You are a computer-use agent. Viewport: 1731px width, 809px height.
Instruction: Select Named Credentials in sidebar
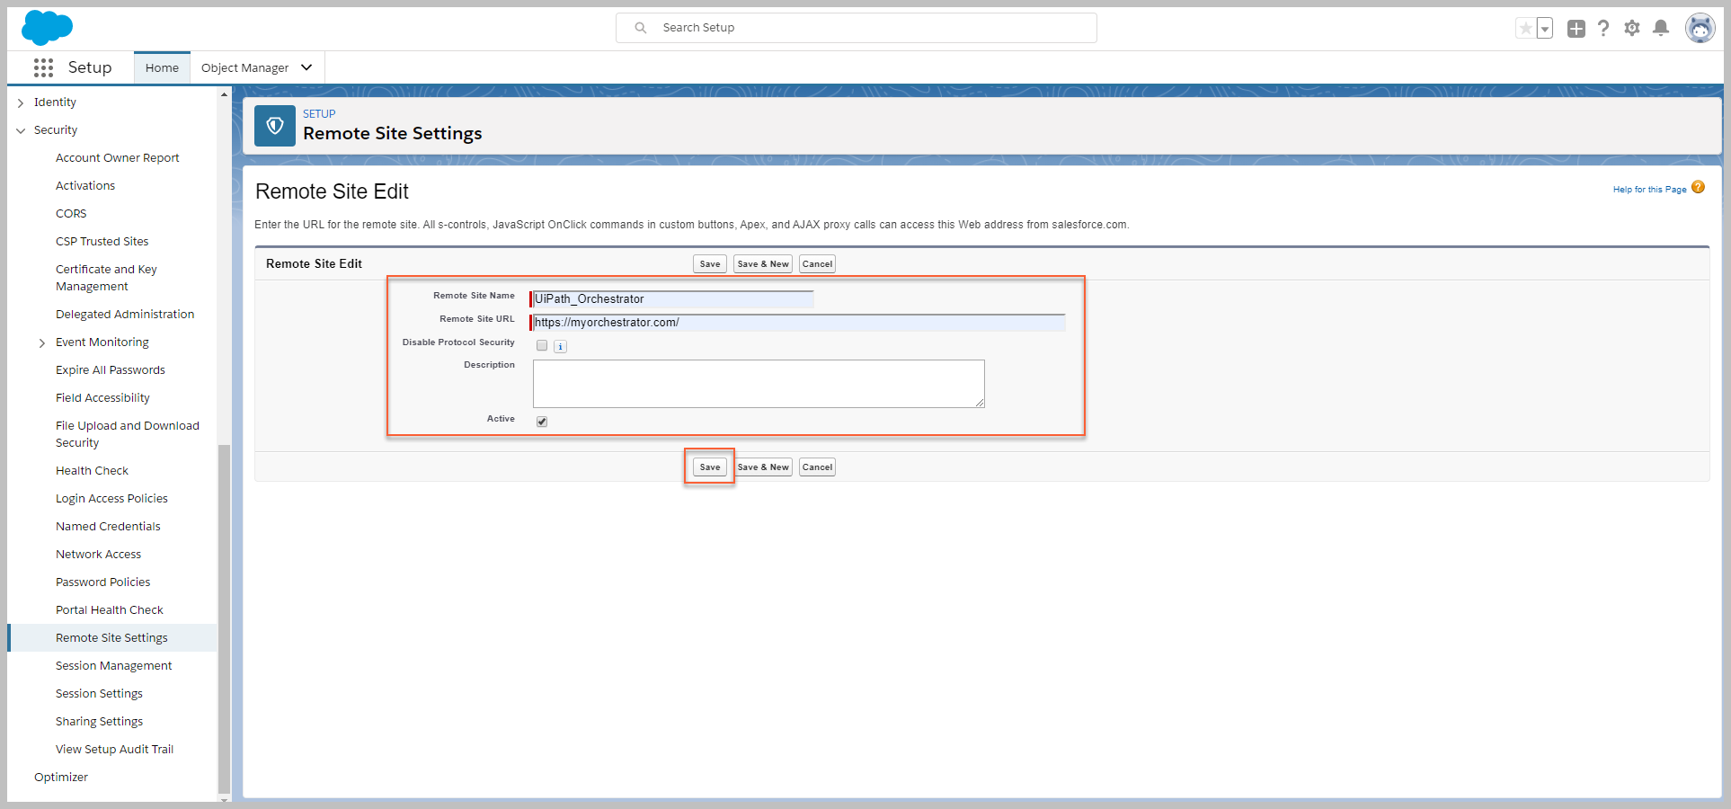click(x=108, y=527)
